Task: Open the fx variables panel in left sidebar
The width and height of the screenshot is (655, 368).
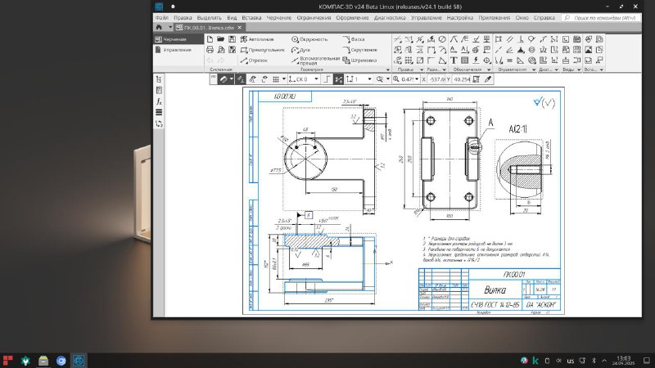Action: [x=159, y=101]
